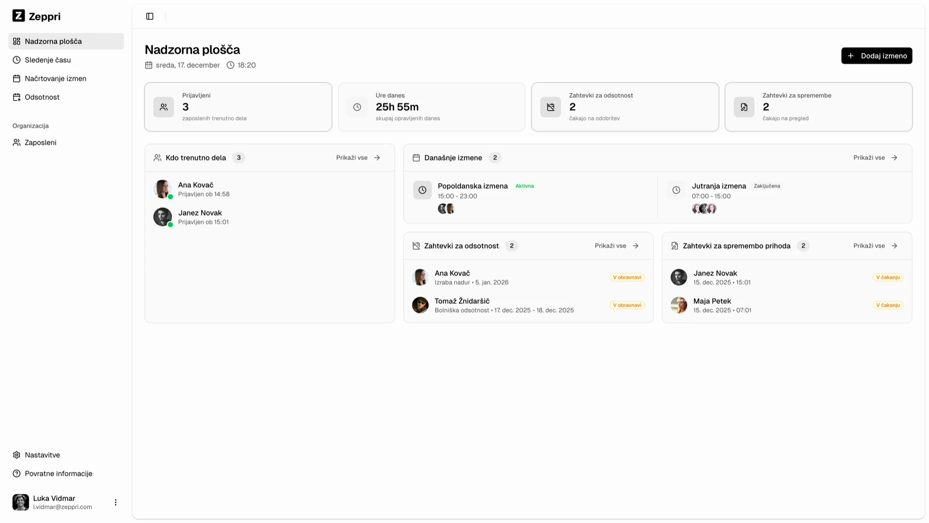Click the Jutranja izmena clock icon
The width and height of the screenshot is (929, 523).
676,190
